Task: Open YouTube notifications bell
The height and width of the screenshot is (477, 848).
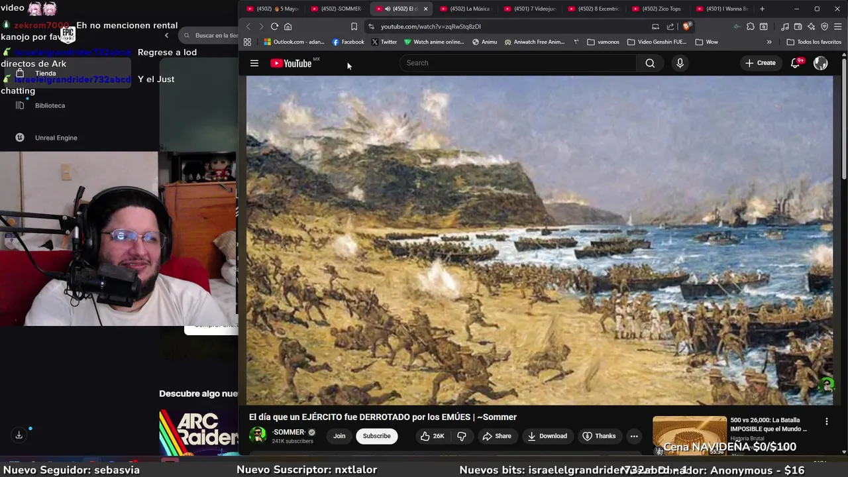Action: pos(795,63)
